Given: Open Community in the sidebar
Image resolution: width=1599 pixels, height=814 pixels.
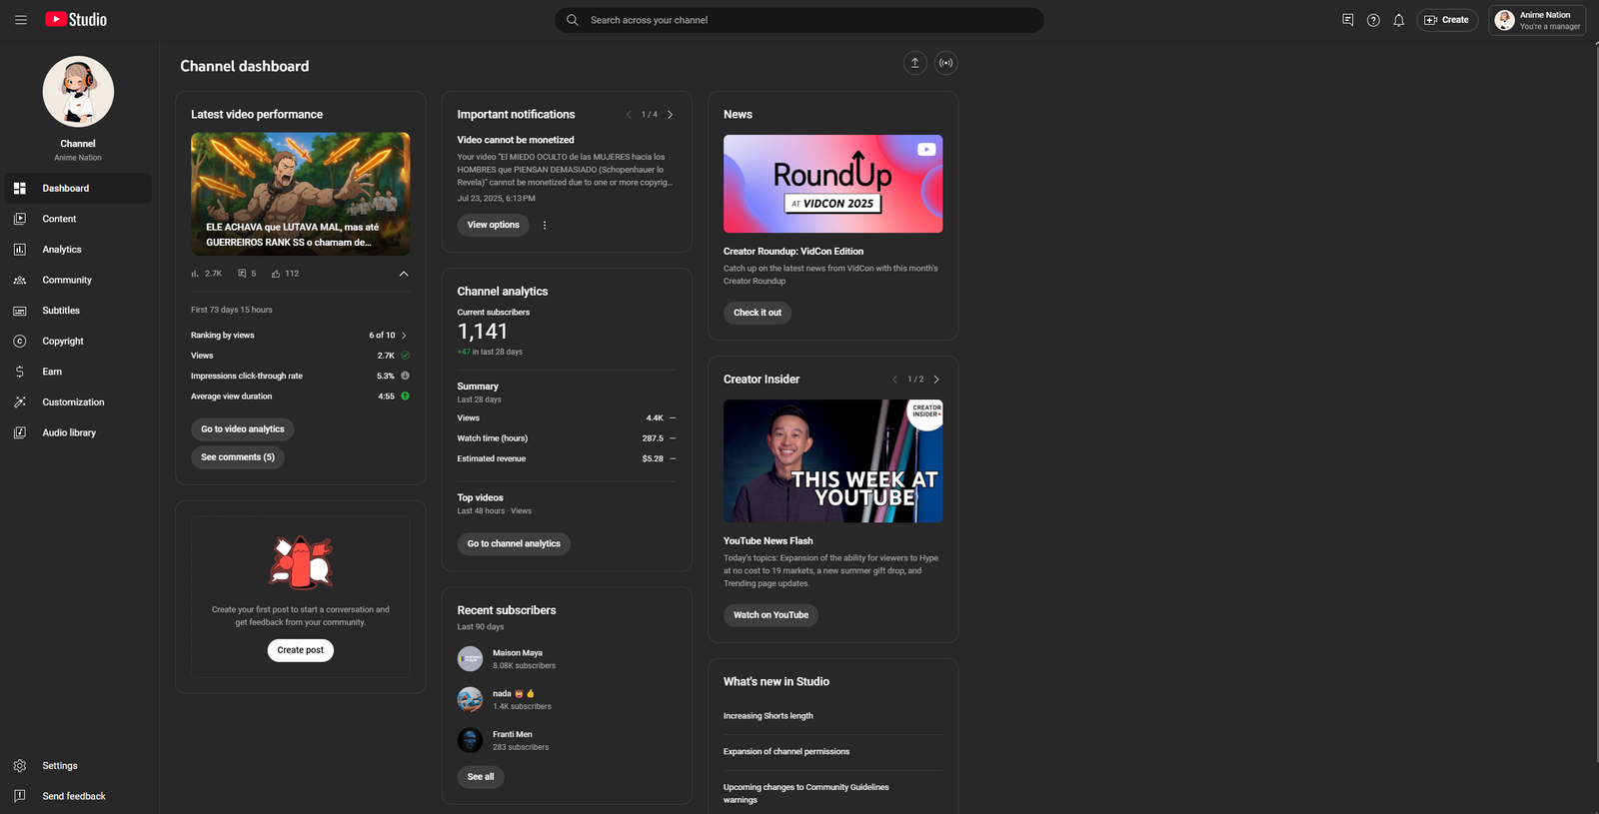Looking at the screenshot, I should (x=78, y=280).
